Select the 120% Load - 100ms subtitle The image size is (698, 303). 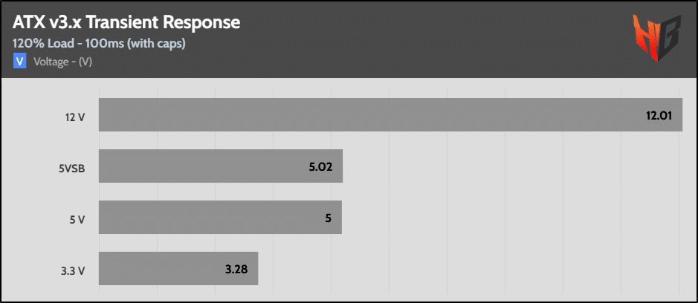99,44
